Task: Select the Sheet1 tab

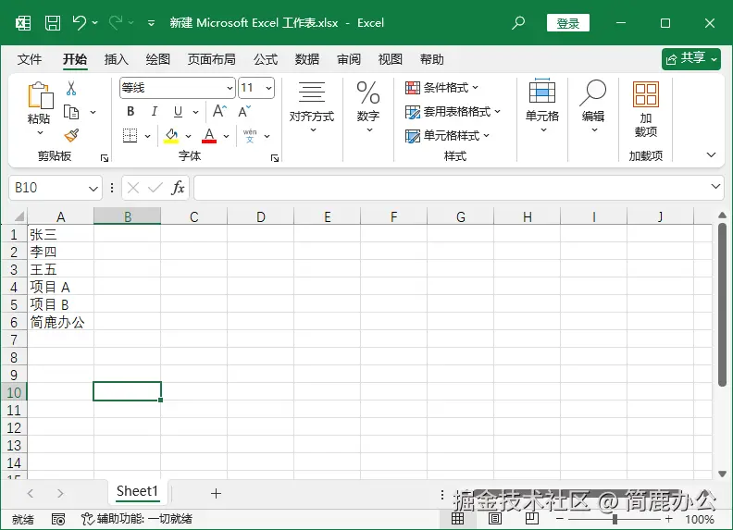Action: click(x=137, y=491)
